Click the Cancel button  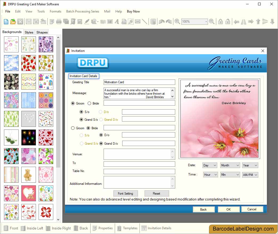(252, 209)
